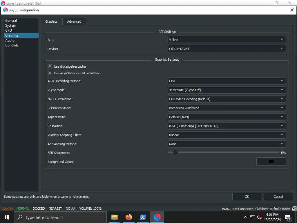Confirm settings with OK button
The height and width of the screenshot is (223, 297).
click(247, 197)
